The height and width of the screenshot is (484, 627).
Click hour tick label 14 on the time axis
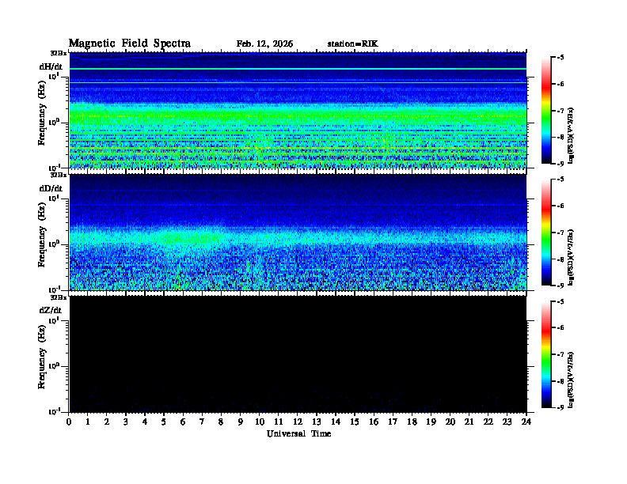tap(336, 422)
